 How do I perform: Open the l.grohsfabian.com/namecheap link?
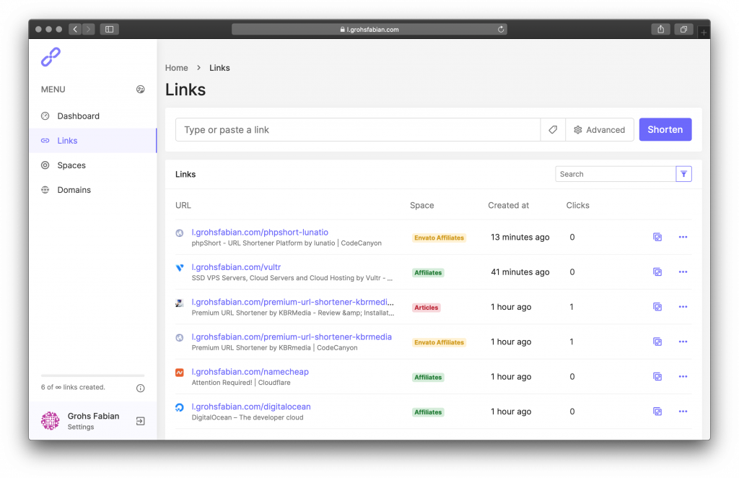click(250, 371)
